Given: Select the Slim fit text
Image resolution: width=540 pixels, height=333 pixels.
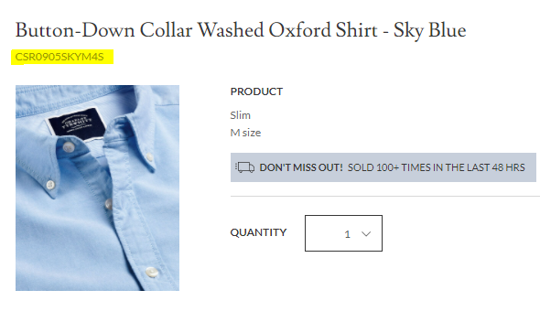Looking at the screenshot, I should click(x=241, y=115).
